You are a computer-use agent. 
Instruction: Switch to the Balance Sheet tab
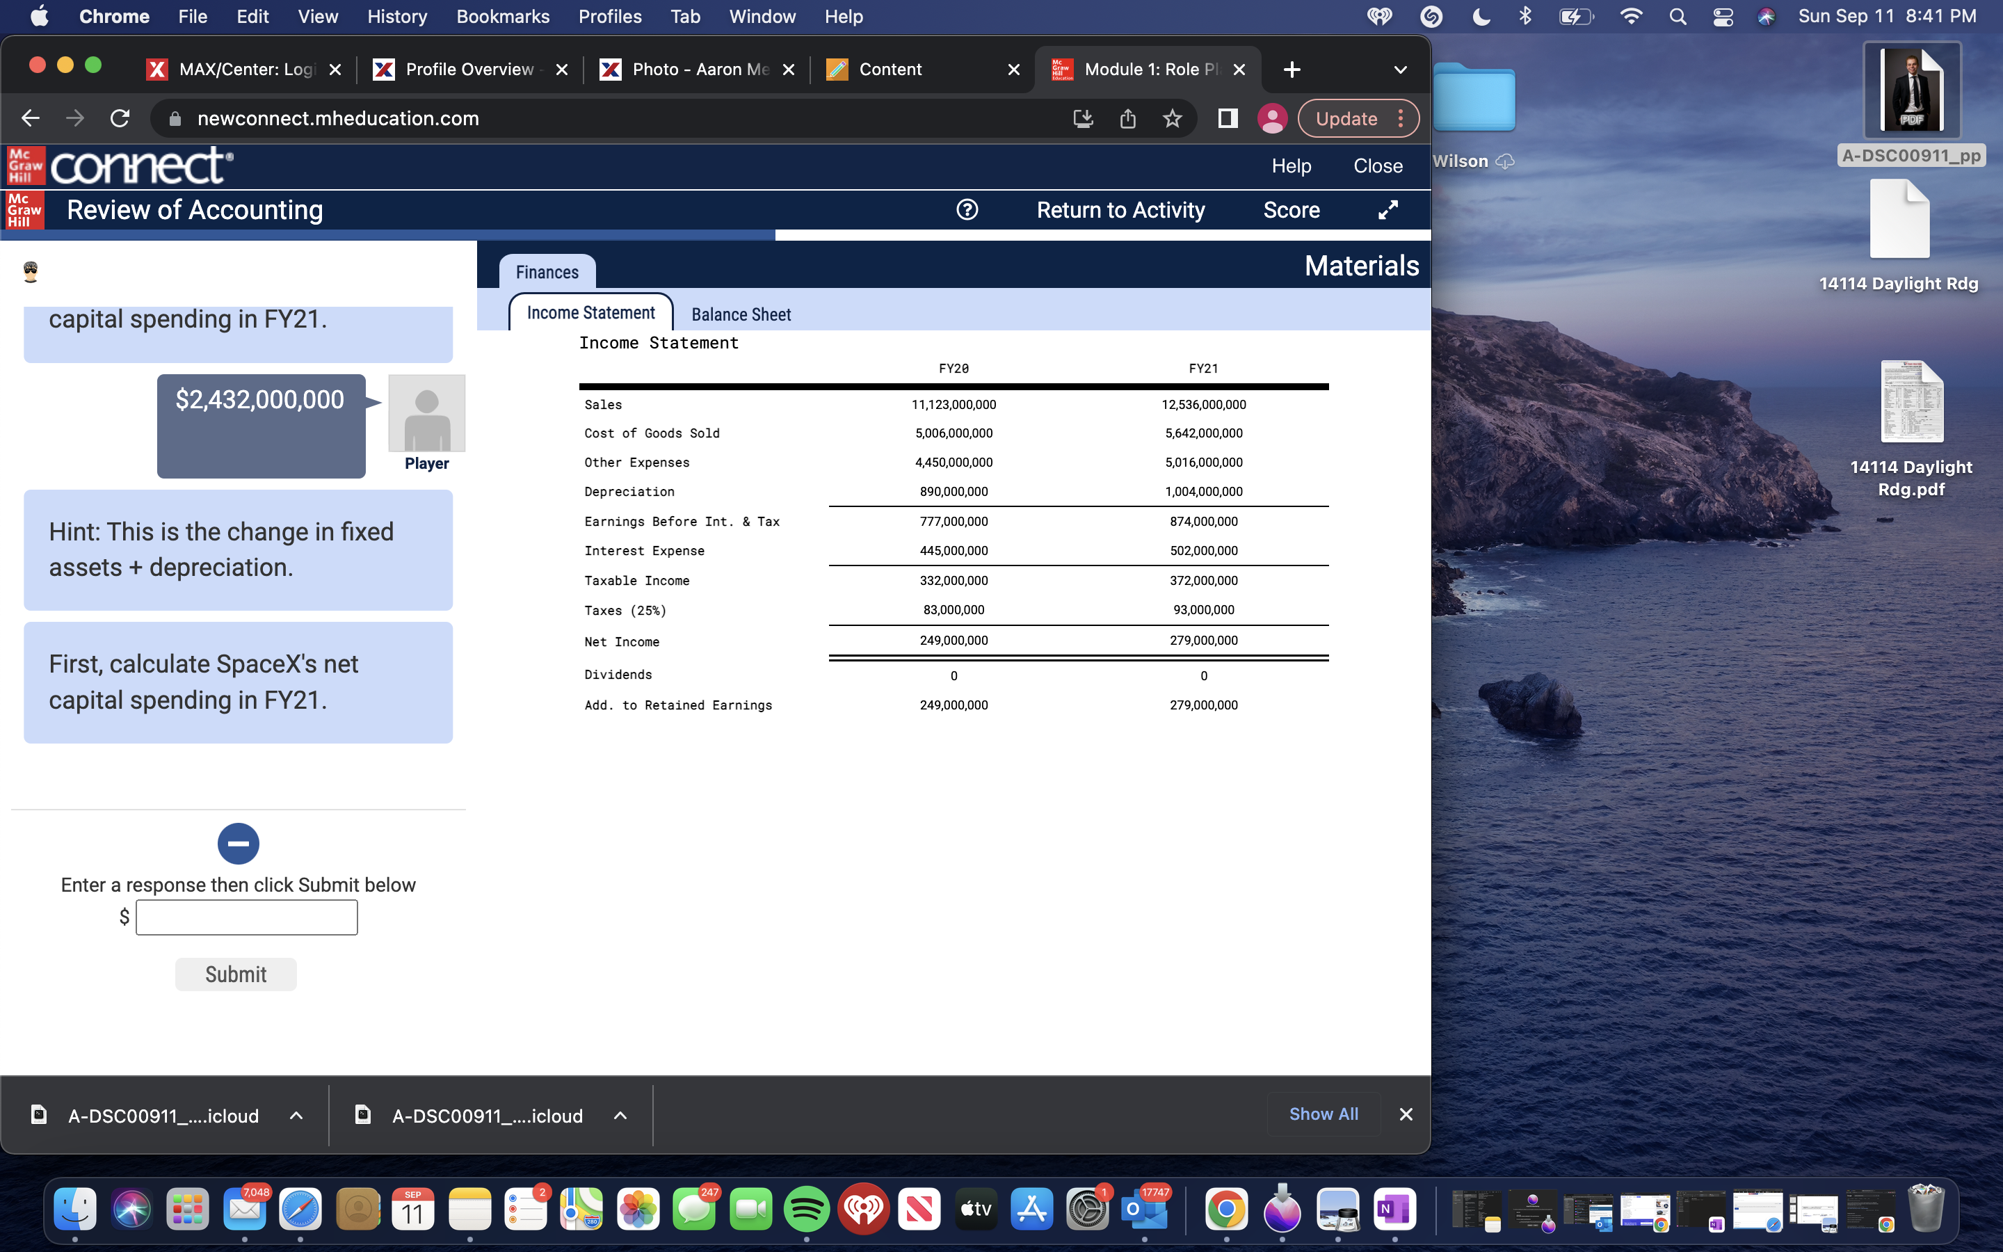(x=741, y=314)
